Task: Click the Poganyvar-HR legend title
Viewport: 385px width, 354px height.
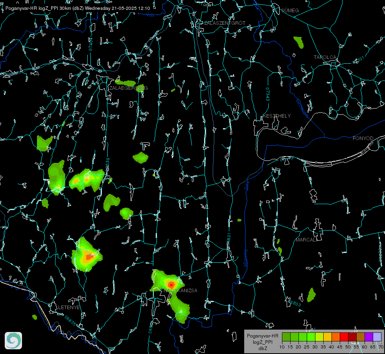Action: [x=262, y=336]
